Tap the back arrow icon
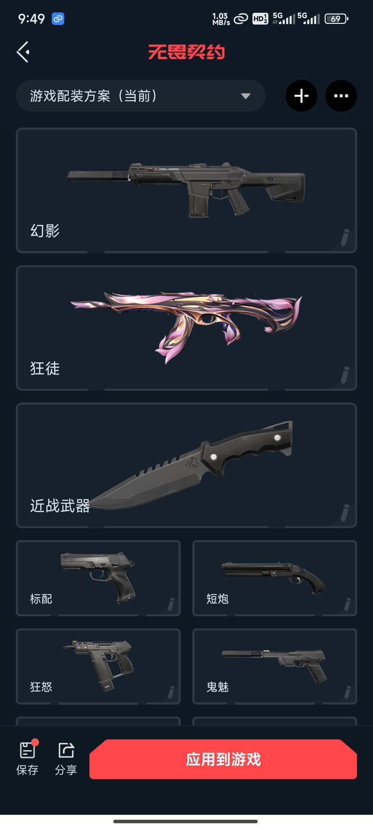373x830 pixels. (x=23, y=52)
